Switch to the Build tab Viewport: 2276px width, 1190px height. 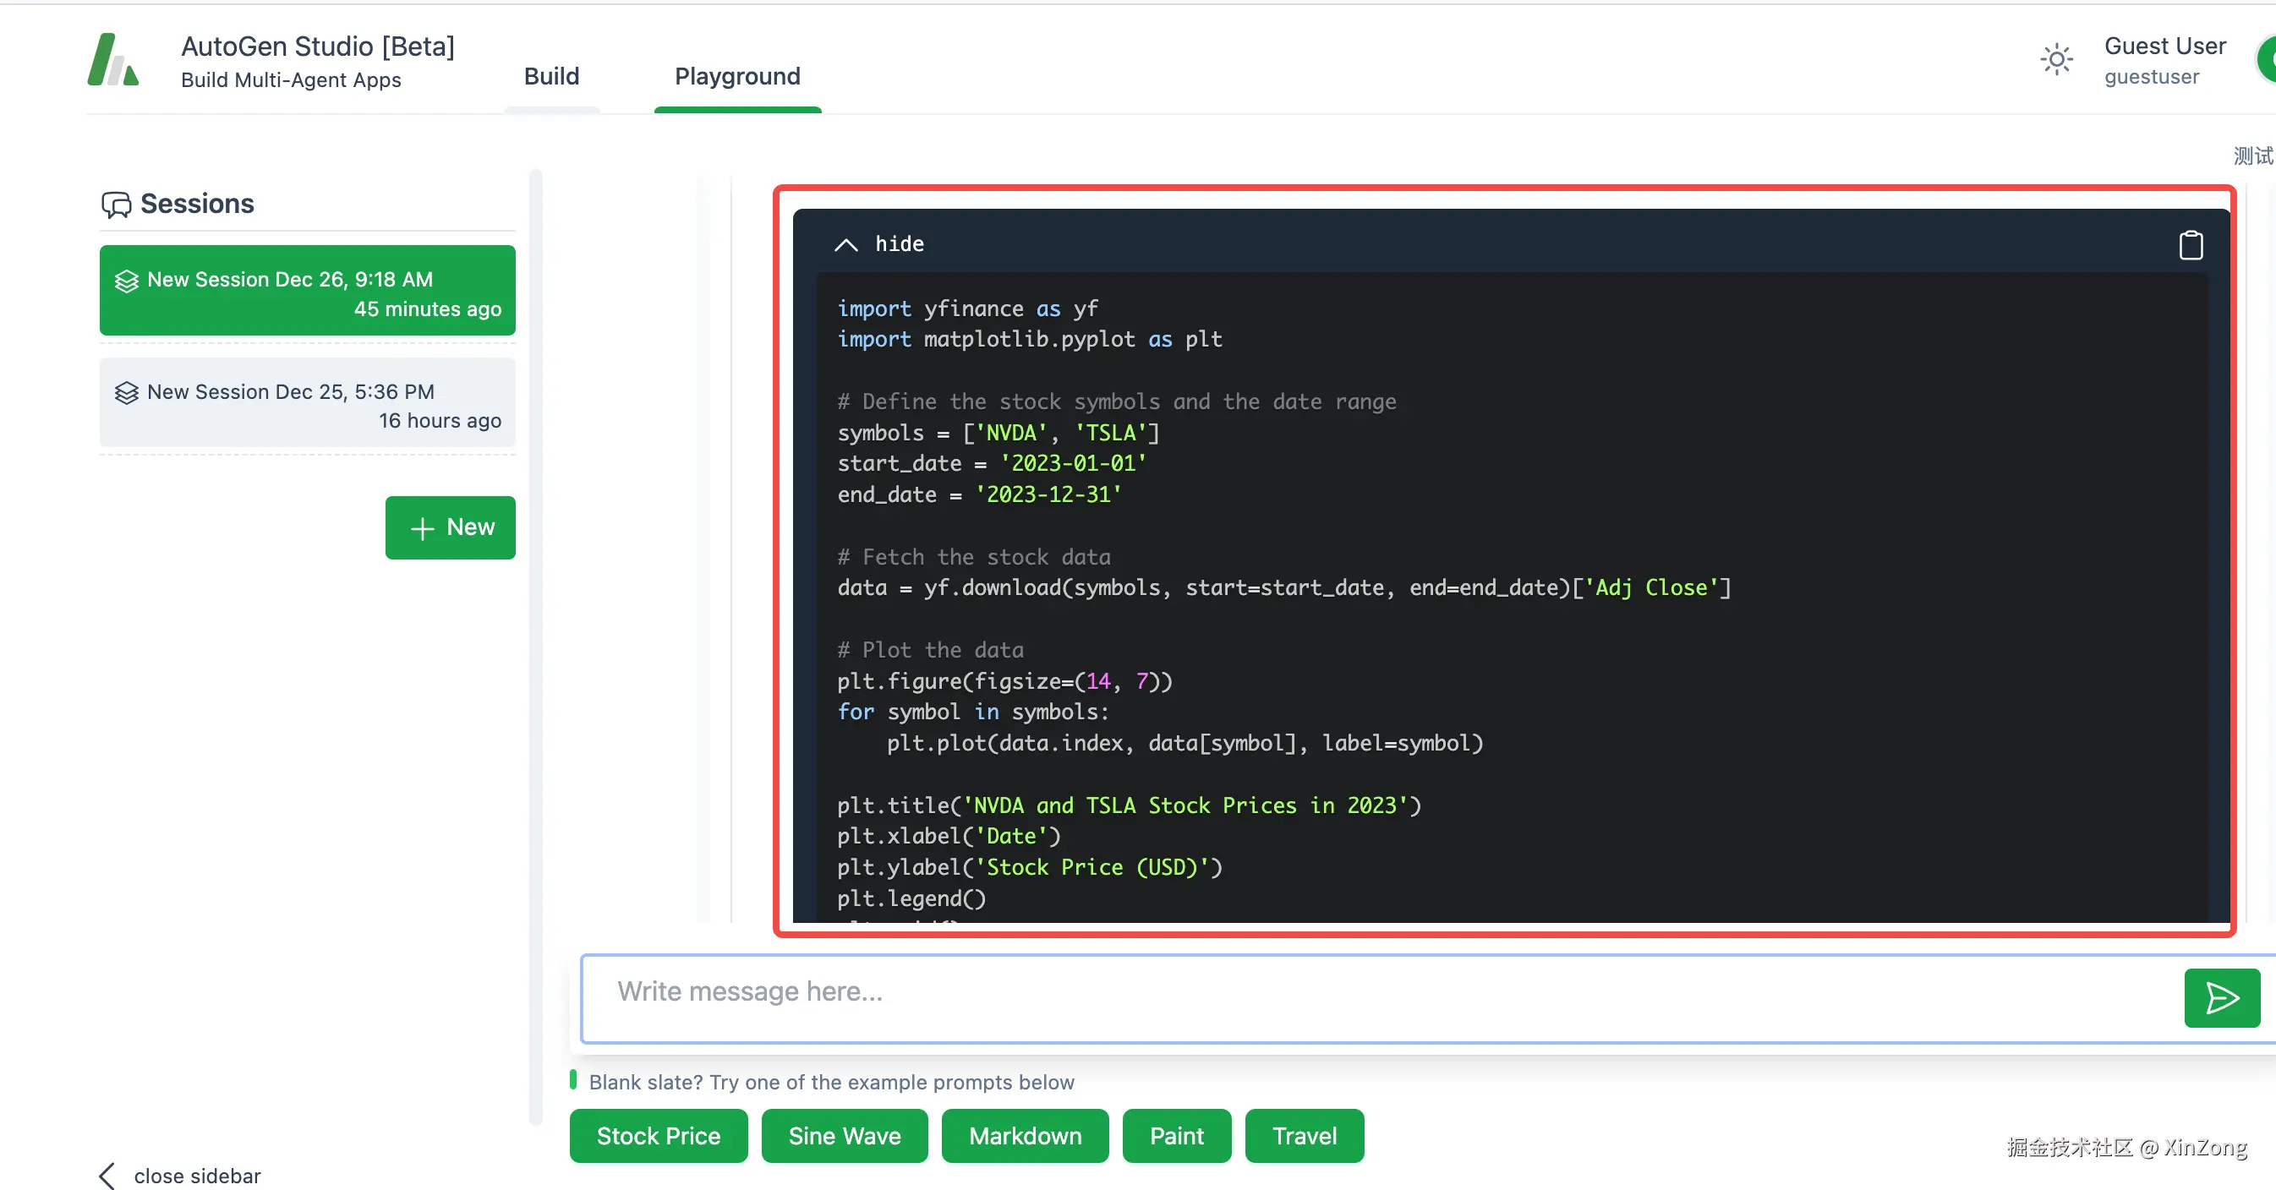pyautogui.click(x=551, y=77)
